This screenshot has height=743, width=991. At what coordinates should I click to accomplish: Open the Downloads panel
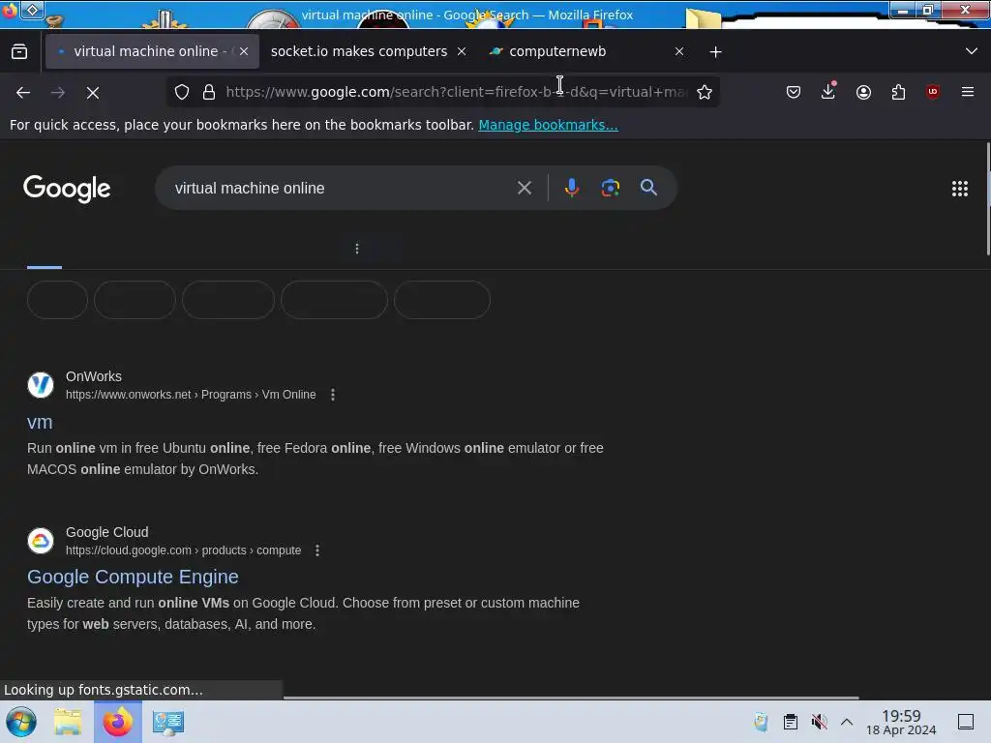[x=828, y=91]
